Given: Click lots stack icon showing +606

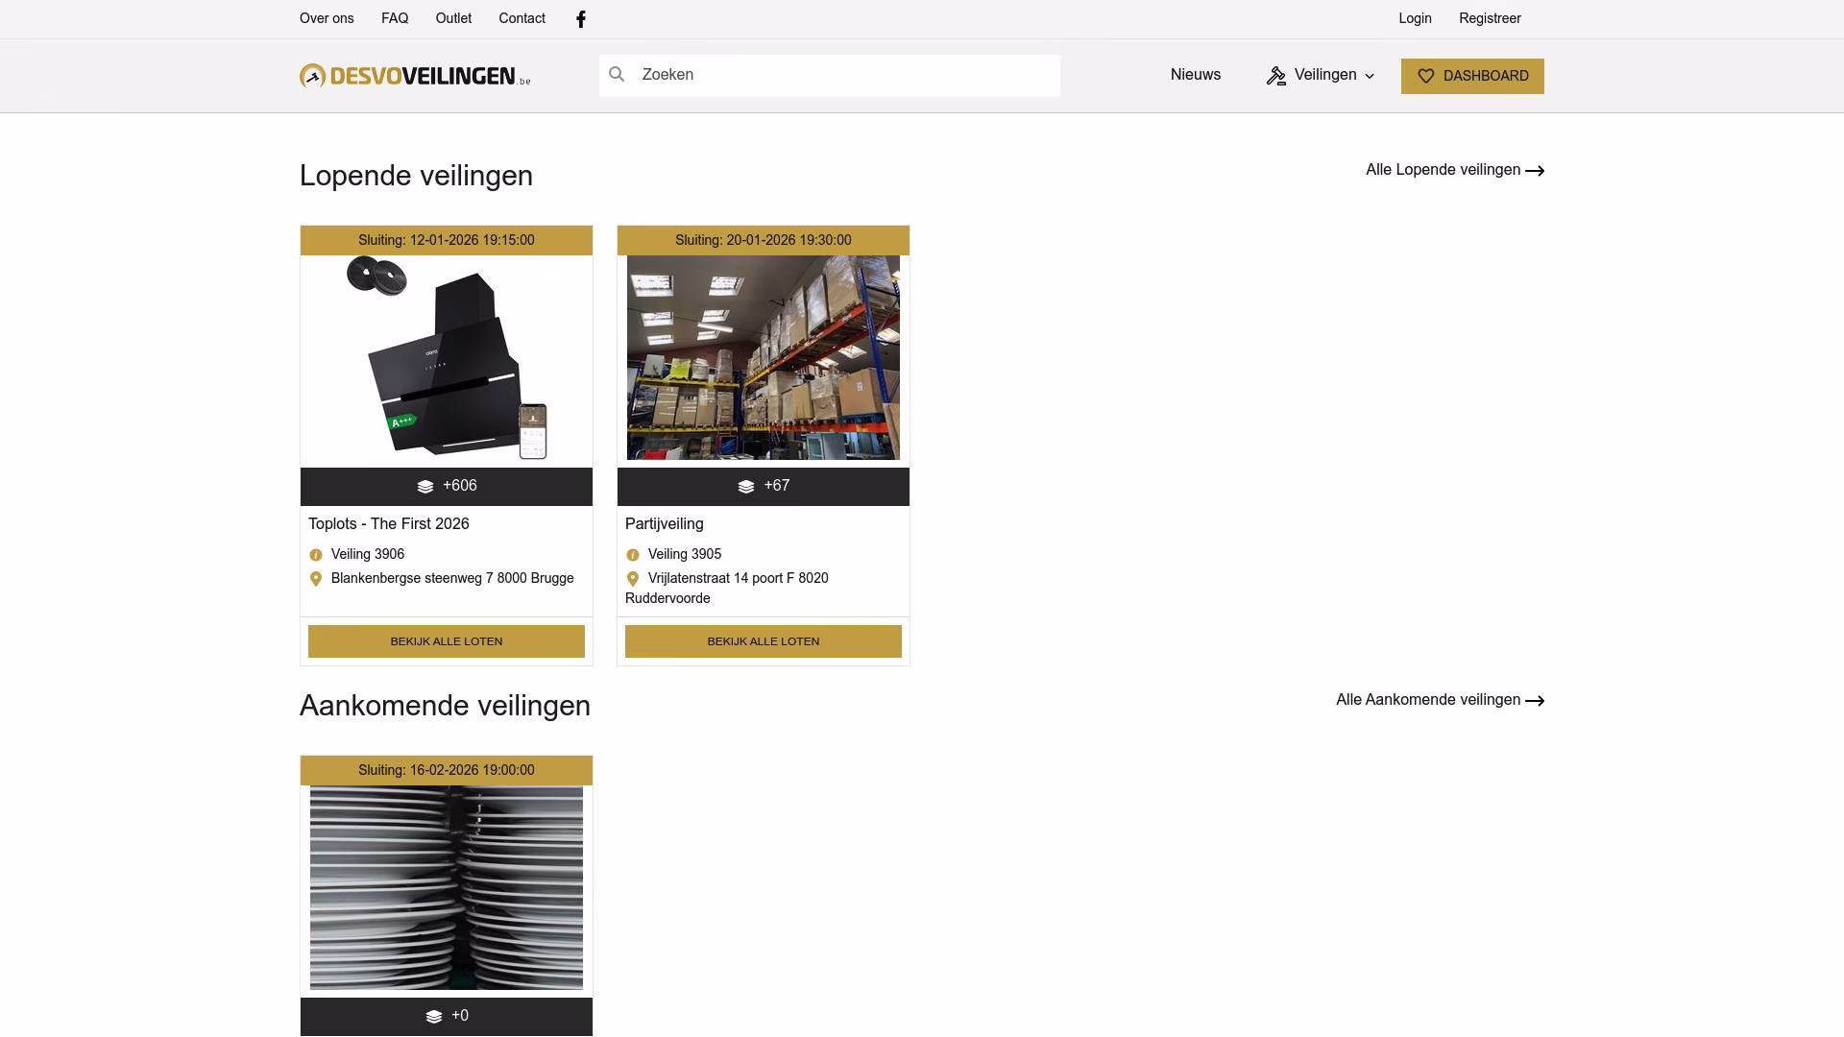Looking at the screenshot, I should (425, 487).
